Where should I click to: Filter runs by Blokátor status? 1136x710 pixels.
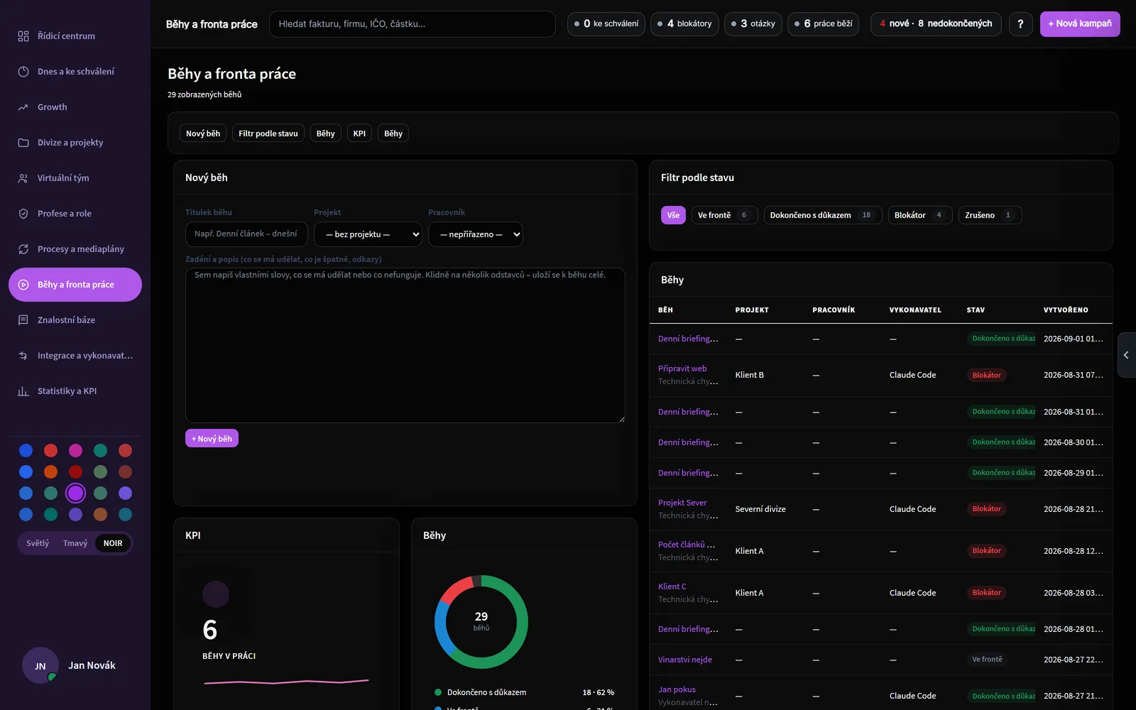click(920, 215)
